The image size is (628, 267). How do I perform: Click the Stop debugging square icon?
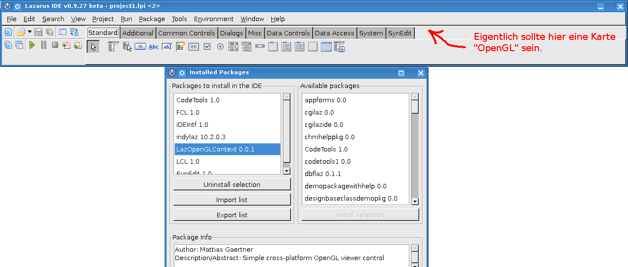55,45
